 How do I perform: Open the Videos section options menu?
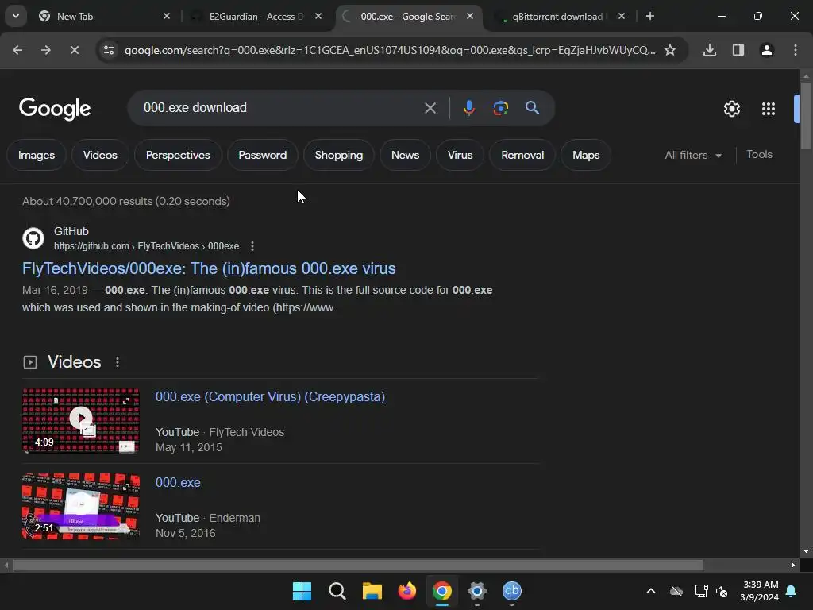[x=118, y=362]
